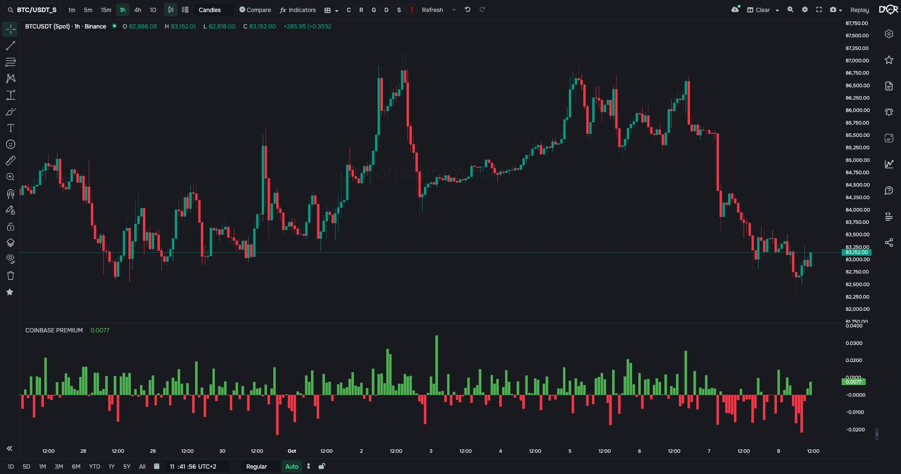Switch to the 4h timeframe
Screen dimensions: 901x474
click(138, 10)
